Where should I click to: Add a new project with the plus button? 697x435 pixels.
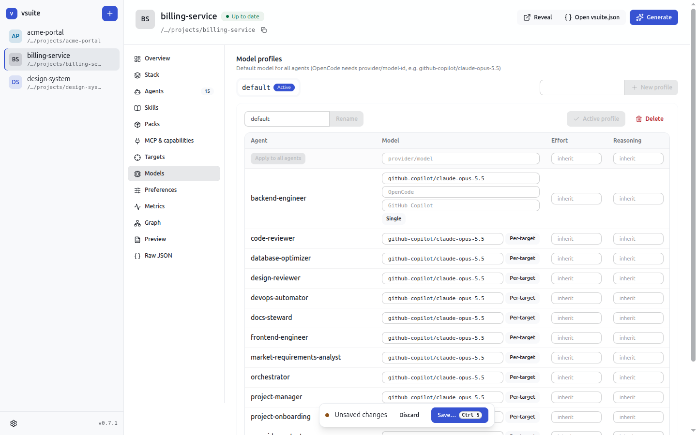pos(110,14)
